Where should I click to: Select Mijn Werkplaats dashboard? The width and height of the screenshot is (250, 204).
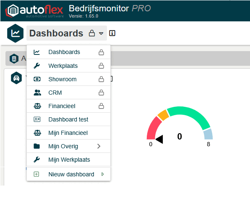coord(68,160)
